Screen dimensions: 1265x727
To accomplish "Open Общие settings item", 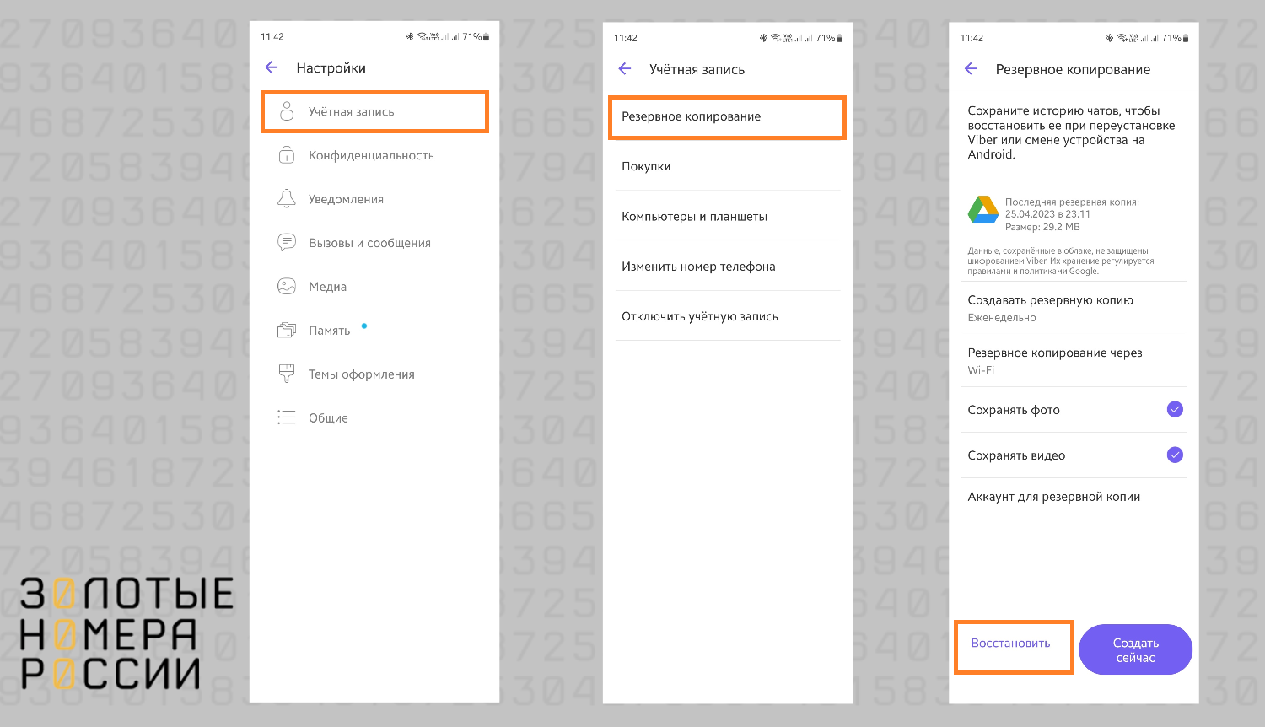I will (x=374, y=418).
